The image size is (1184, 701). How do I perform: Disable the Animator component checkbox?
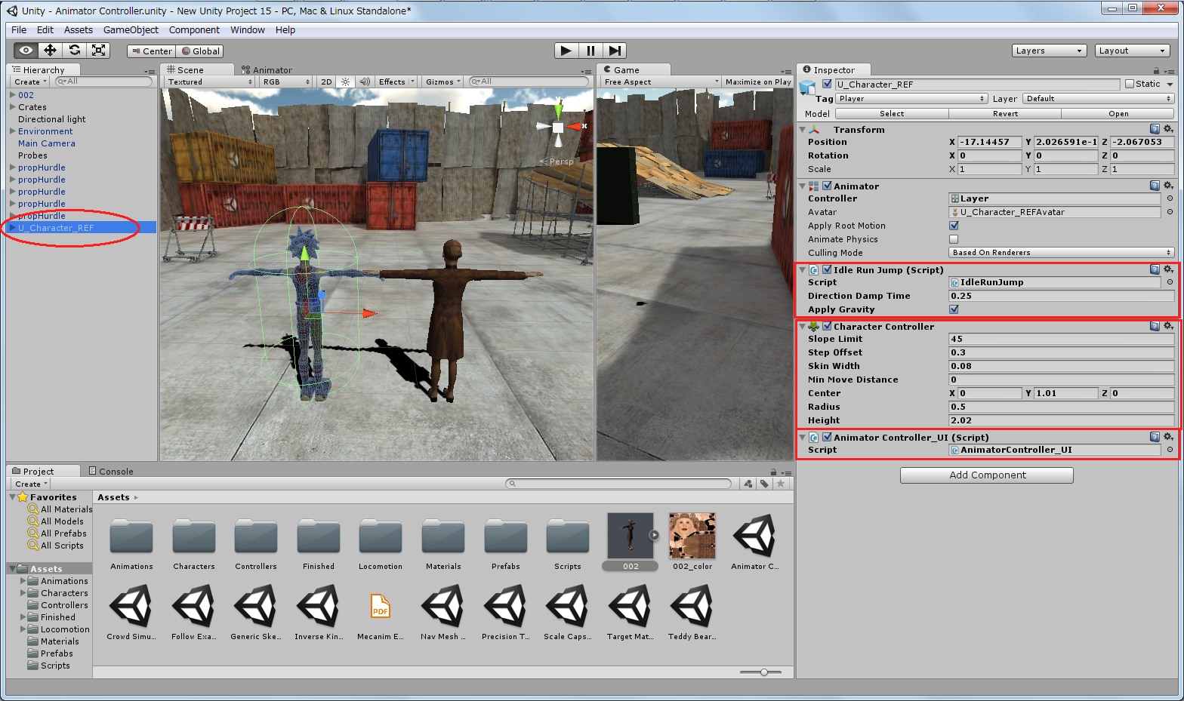(827, 186)
